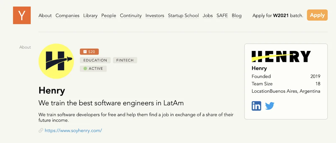Click the S20 batch badge
Screen dimensions: 336x143
coord(89,52)
